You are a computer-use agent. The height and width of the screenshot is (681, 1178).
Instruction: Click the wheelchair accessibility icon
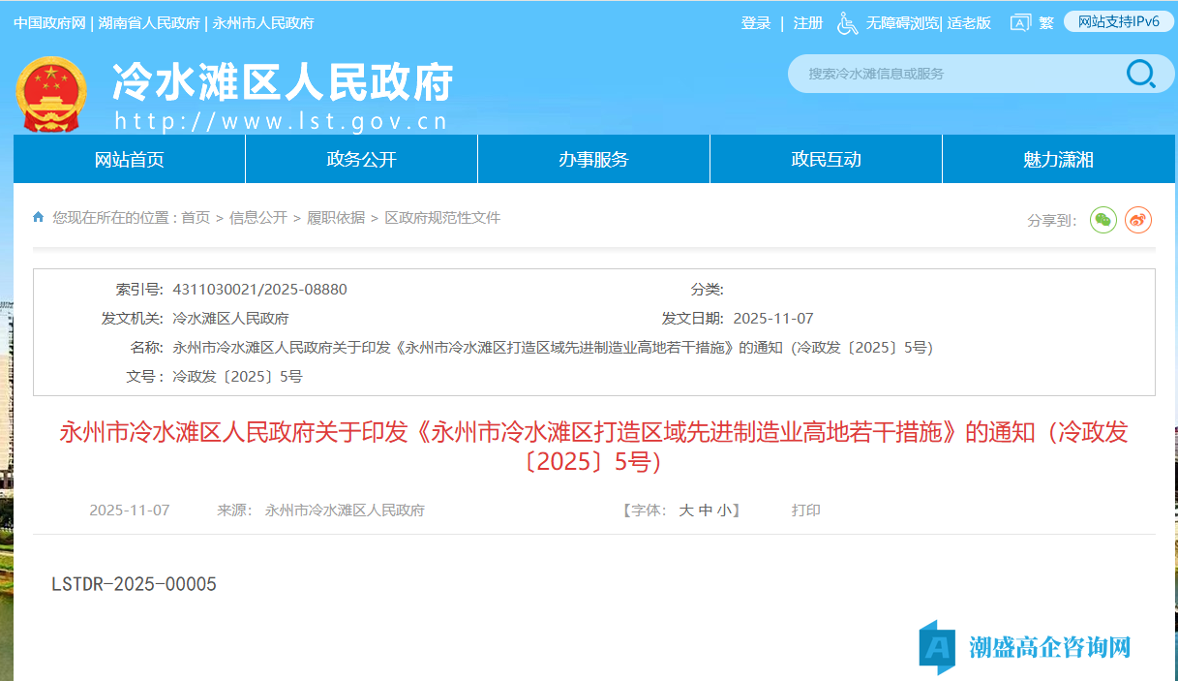[846, 22]
